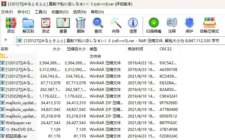This screenshot has height=140, width=225.
Task: Sort by the 名称 column header
Action: [x=18, y=49]
